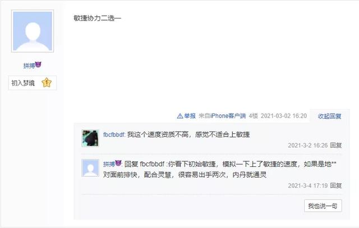Click the 我也说一句 button

pos(323,206)
